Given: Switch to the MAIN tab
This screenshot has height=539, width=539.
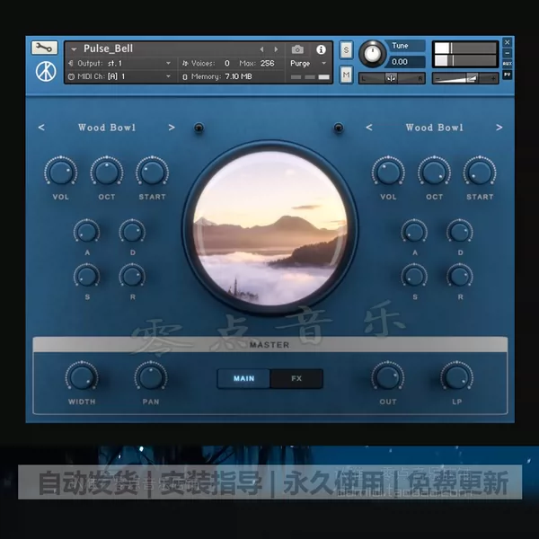Looking at the screenshot, I should pyautogui.click(x=243, y=378).
